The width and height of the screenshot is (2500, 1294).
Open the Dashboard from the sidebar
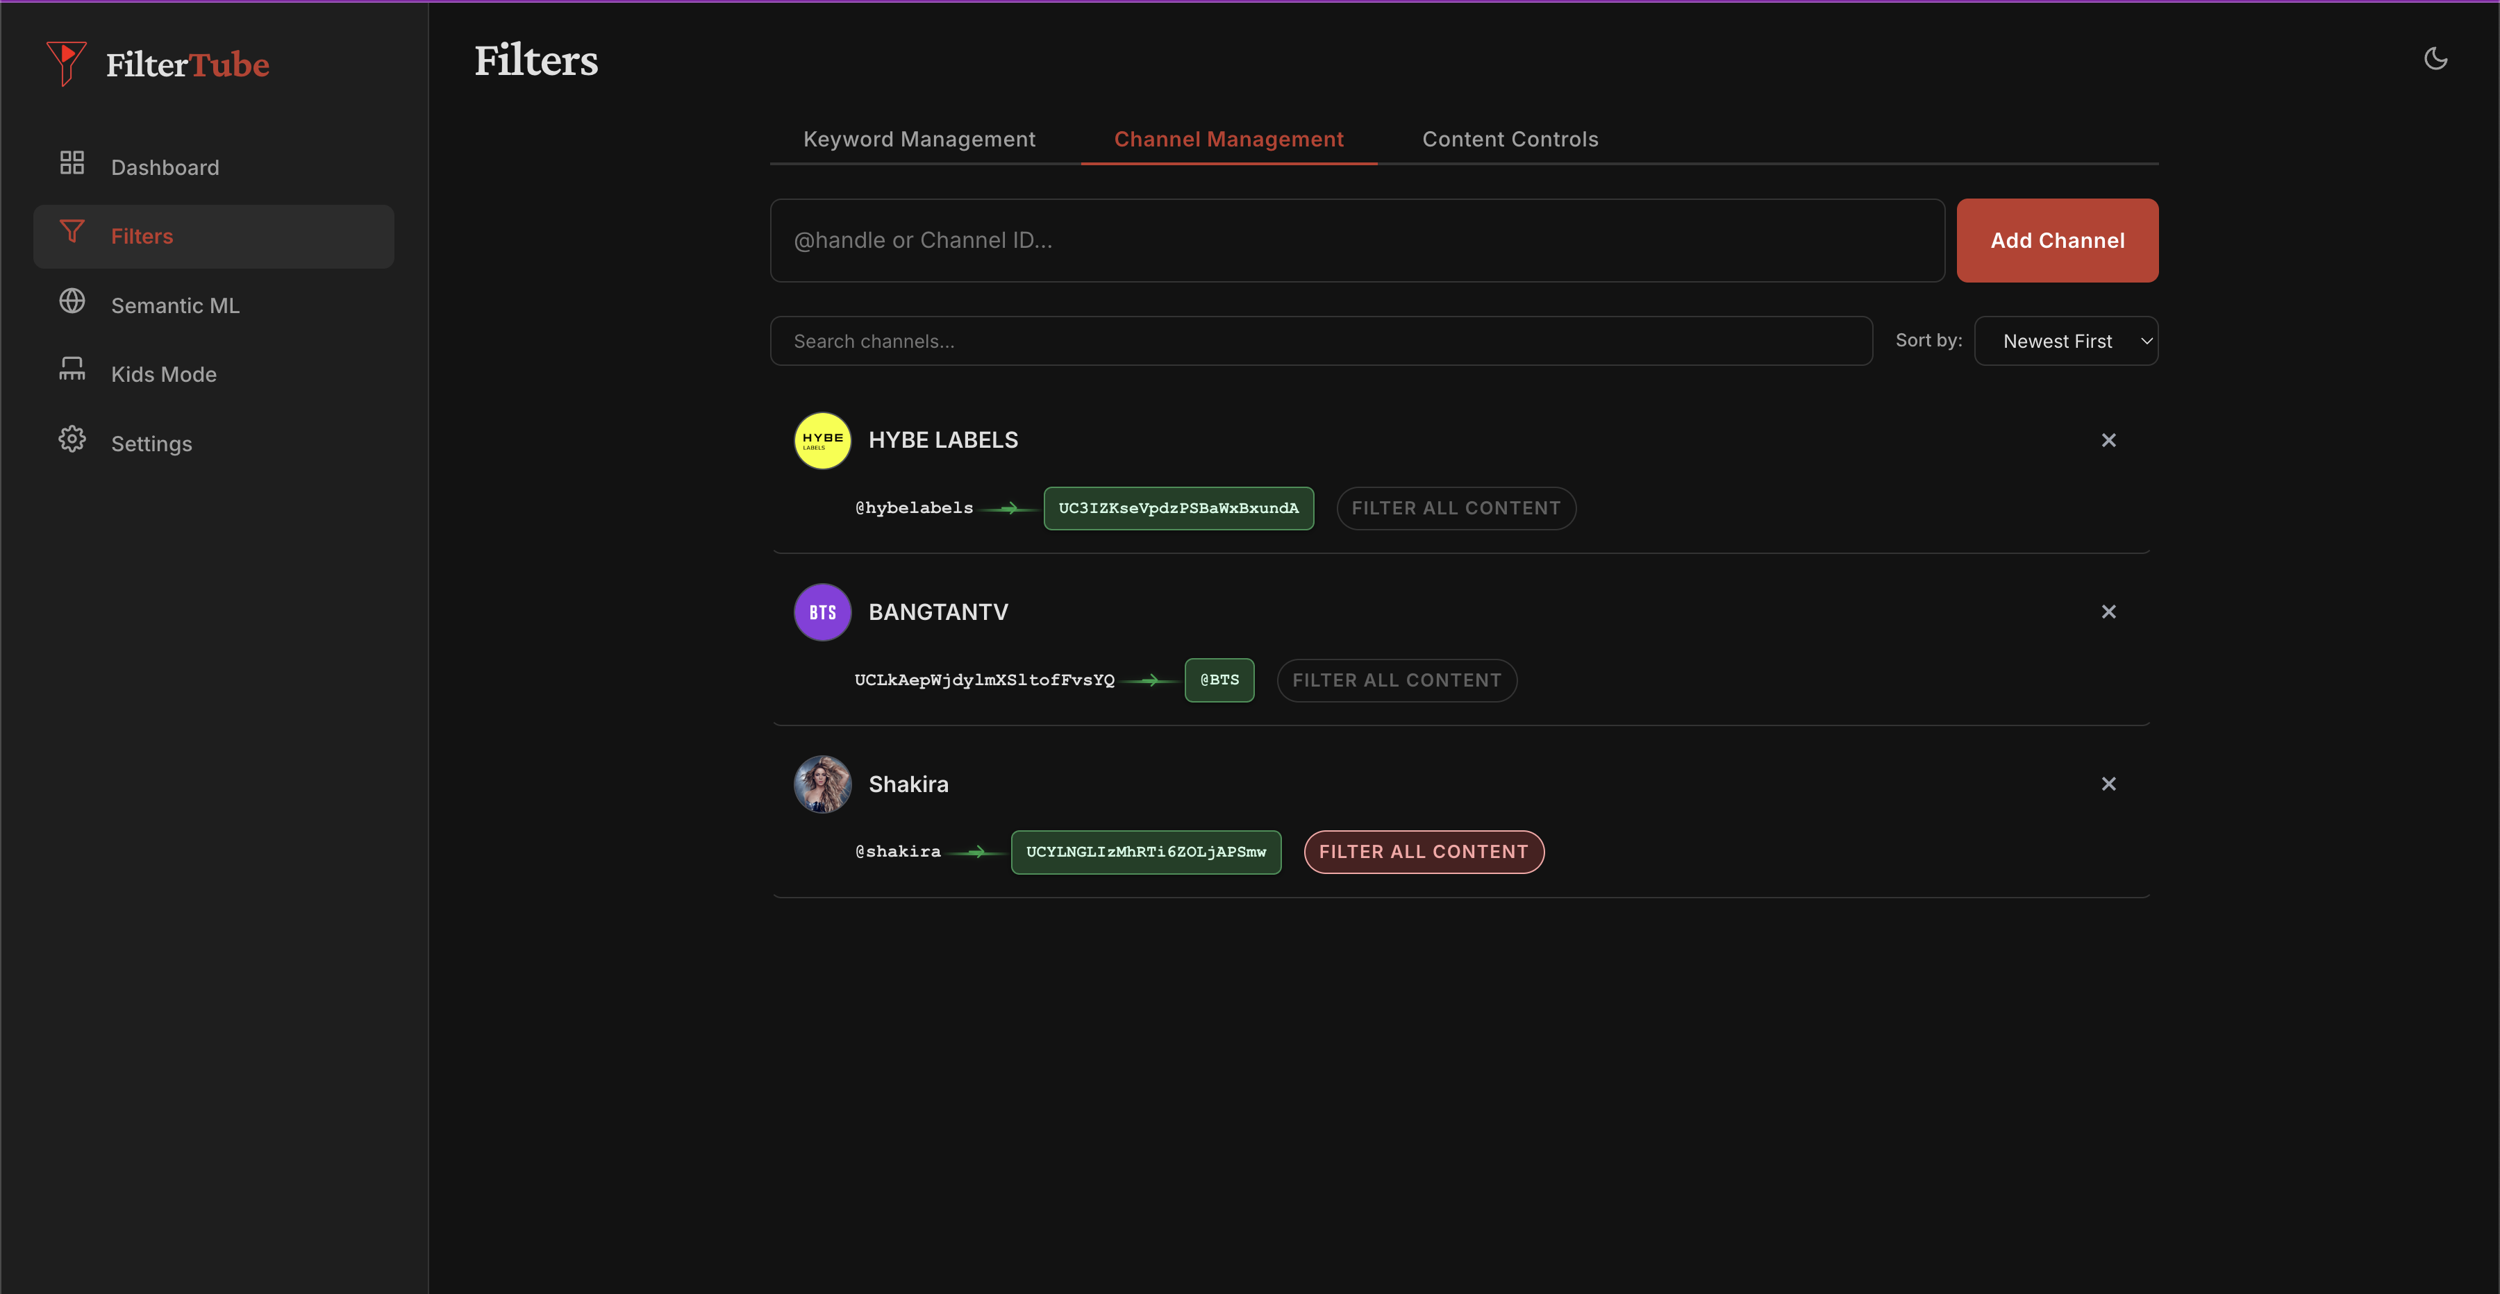point(165,166)
